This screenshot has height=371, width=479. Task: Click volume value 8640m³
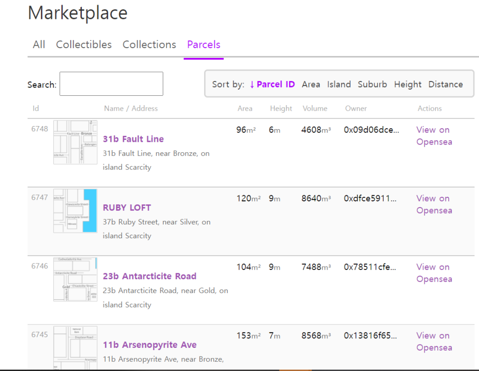[x=316, y=198]
